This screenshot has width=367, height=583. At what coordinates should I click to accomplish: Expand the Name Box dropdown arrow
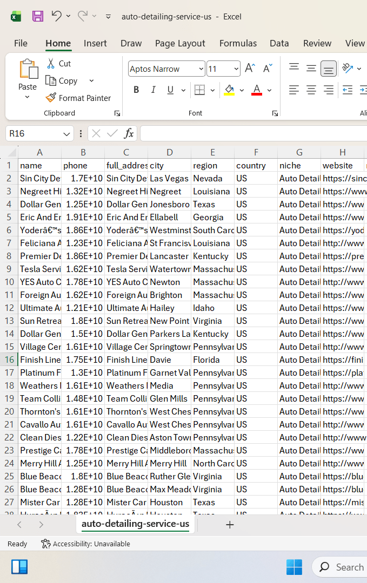tap(66, 134)
